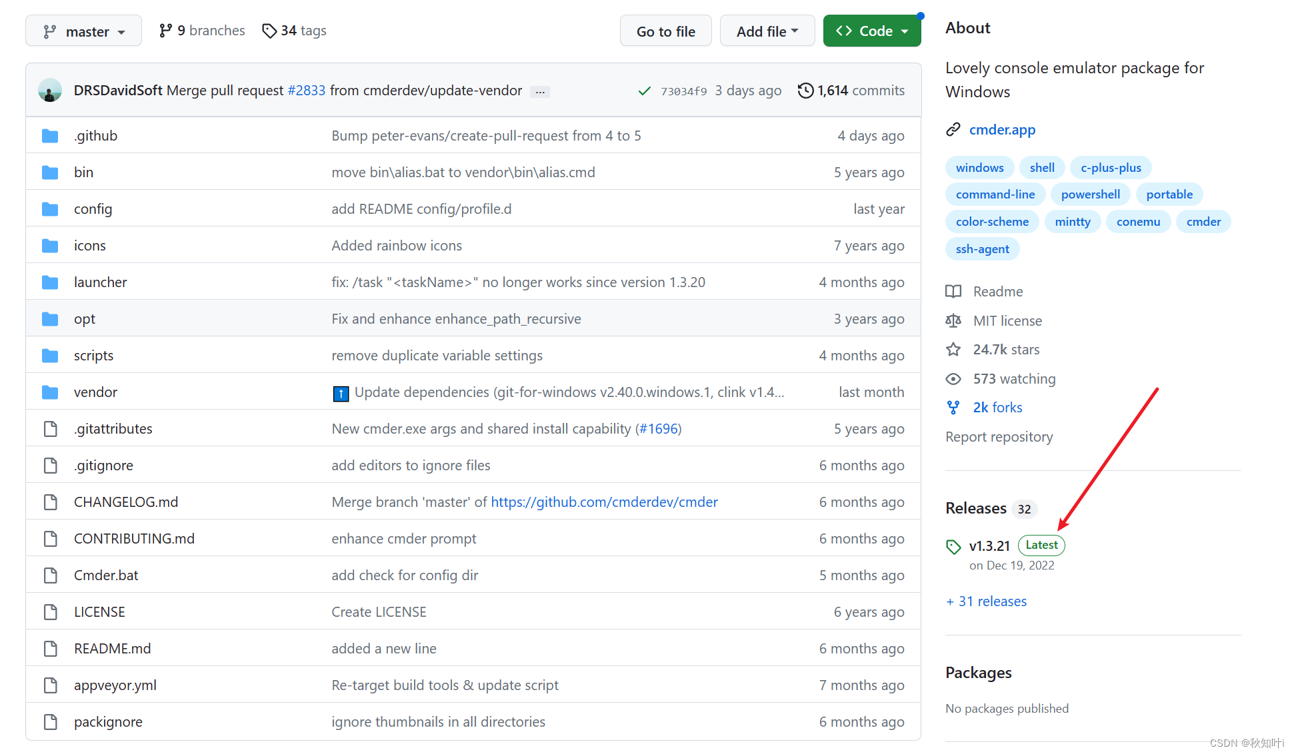Open the master branch dropdown
The image size is (1294, 754).
pyautogui.click(x=83, y=31)
